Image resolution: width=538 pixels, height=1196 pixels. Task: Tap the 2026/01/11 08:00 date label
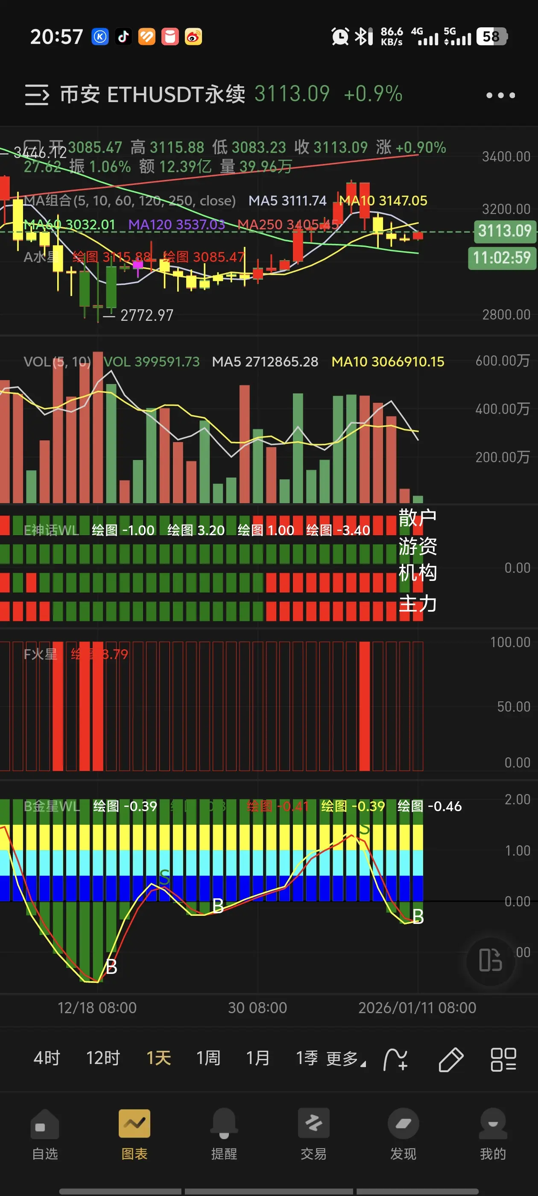click(417, 1008)
